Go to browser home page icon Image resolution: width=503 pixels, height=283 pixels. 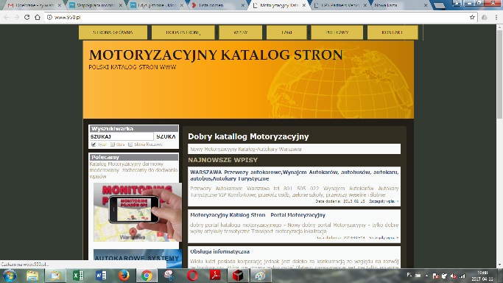point(38,18)
